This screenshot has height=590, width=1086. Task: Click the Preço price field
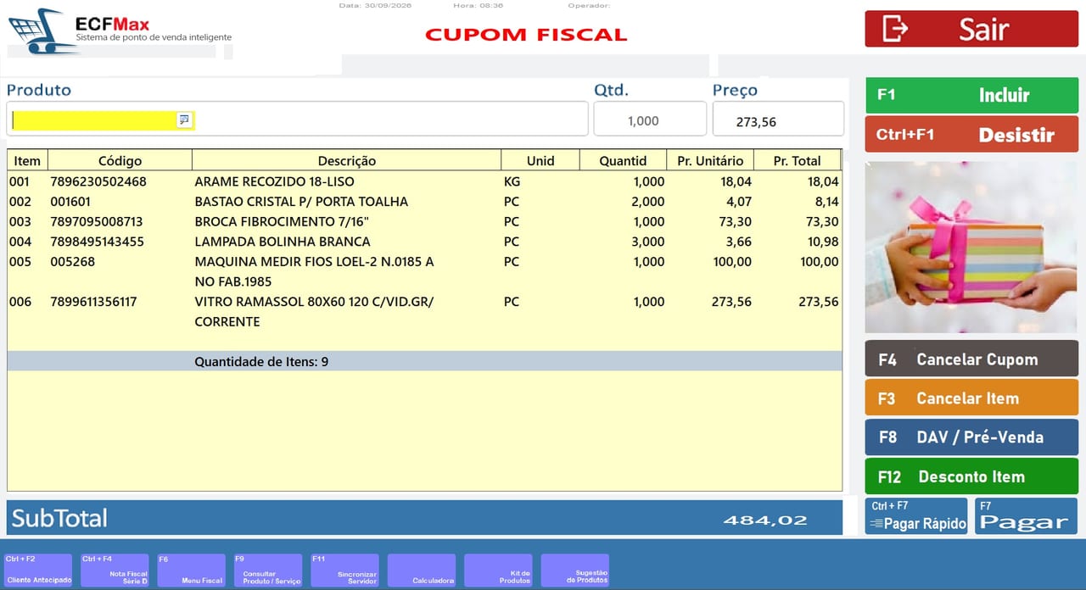coord(778,120)
